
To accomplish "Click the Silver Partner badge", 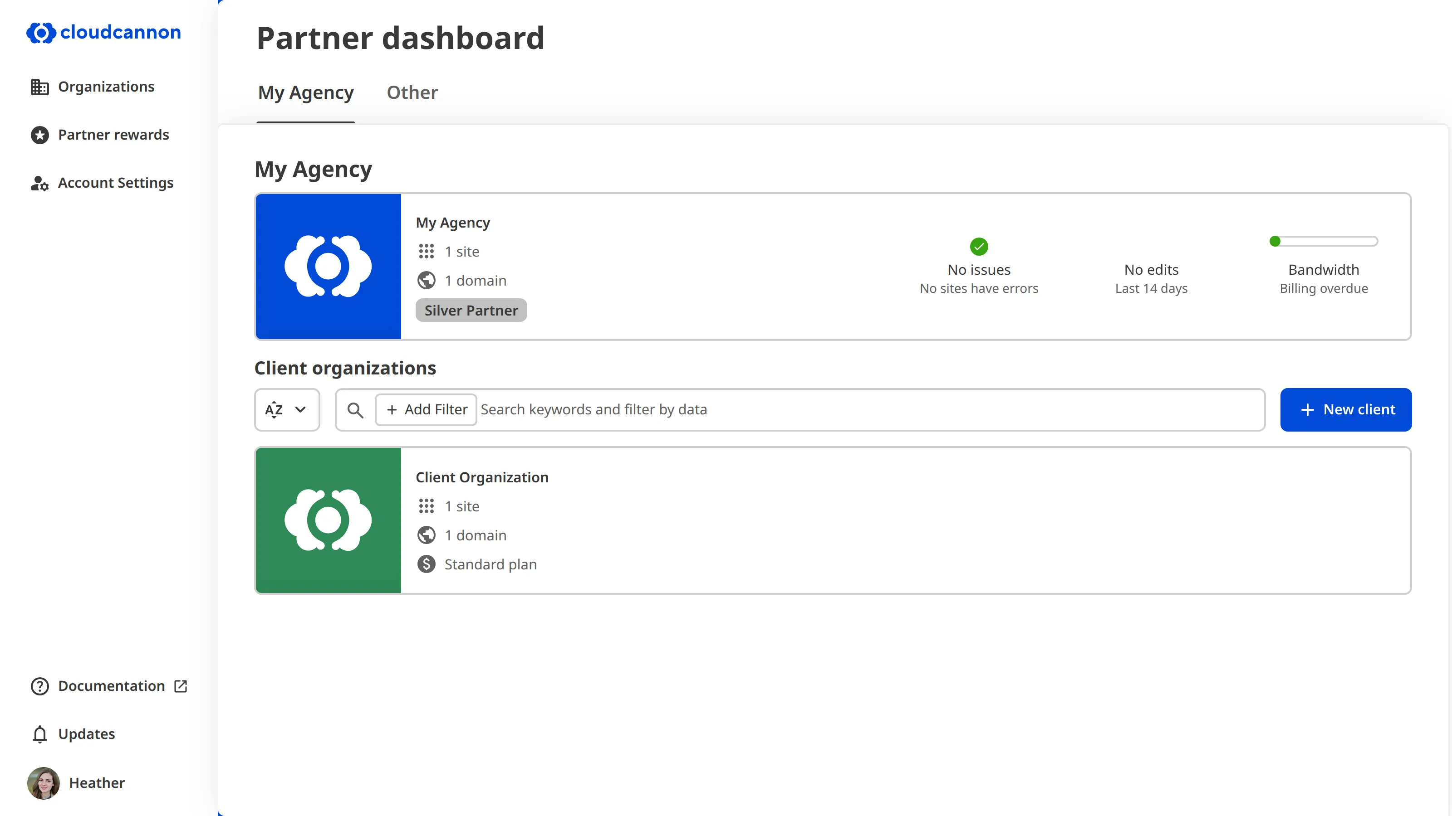I will point(471,310).
